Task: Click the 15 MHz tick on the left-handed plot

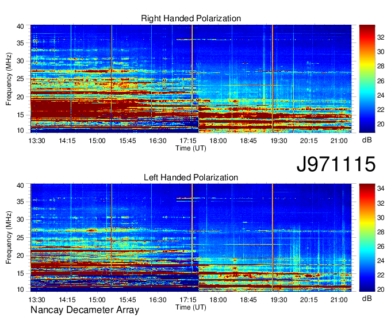Action: [x=20, y=274]
